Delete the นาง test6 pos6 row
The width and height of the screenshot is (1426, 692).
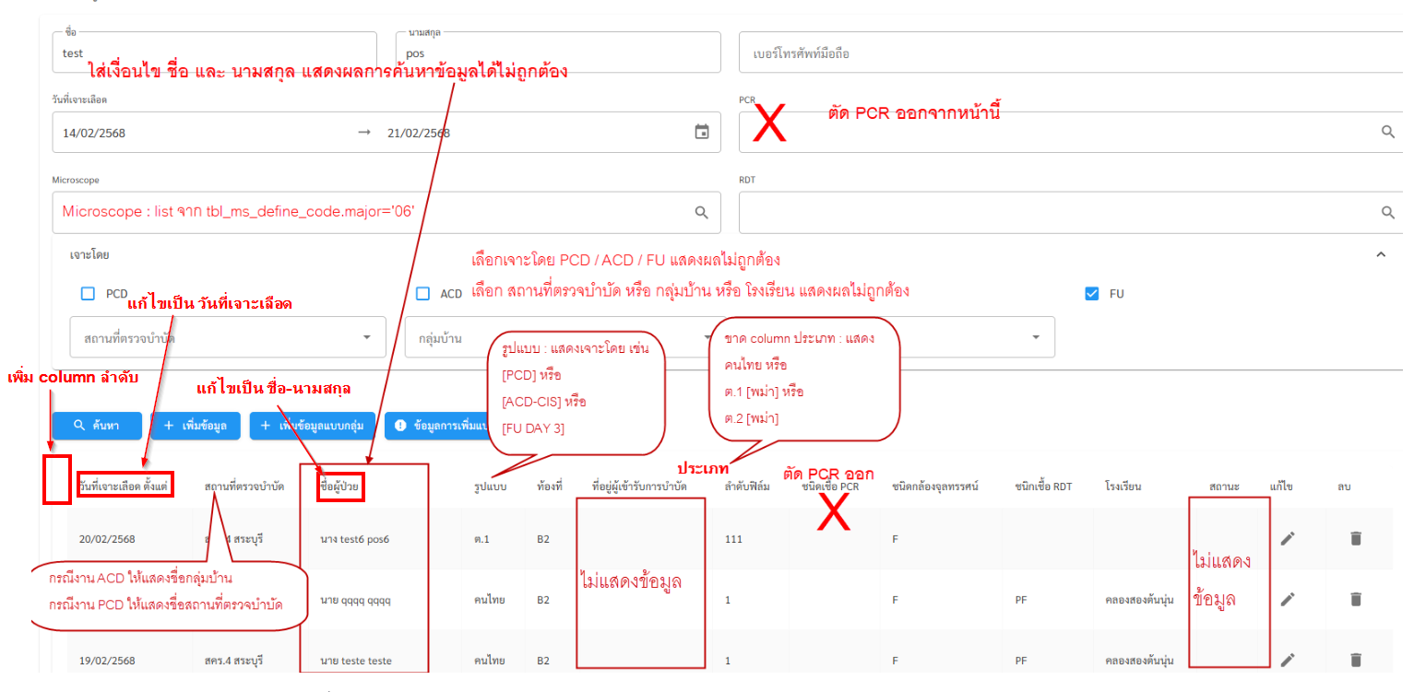[1355, 538]
